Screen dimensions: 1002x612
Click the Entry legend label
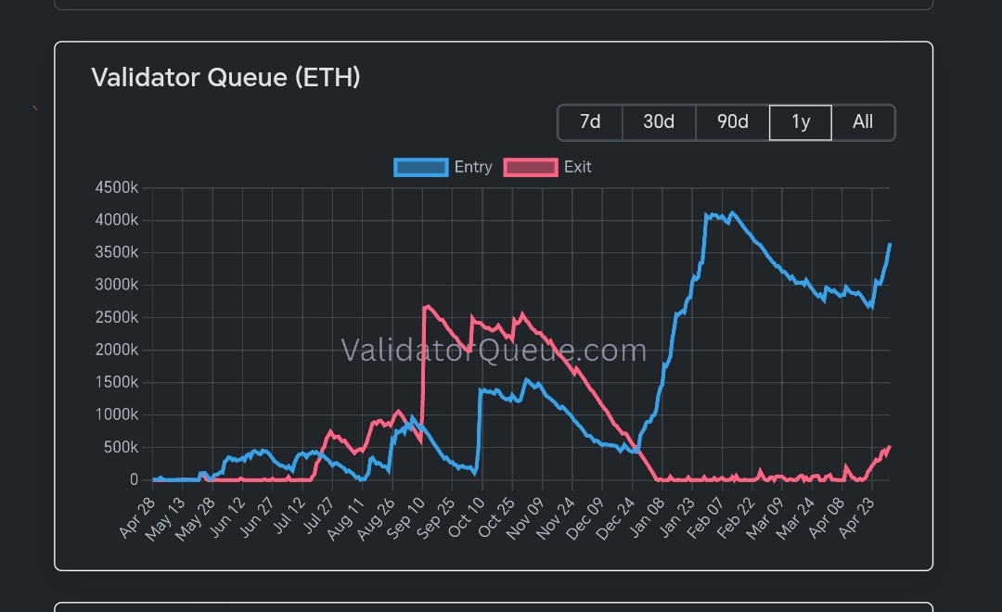click(473, 168)
